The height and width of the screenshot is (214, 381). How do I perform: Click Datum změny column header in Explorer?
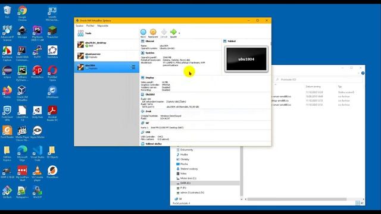pos(313,87)
